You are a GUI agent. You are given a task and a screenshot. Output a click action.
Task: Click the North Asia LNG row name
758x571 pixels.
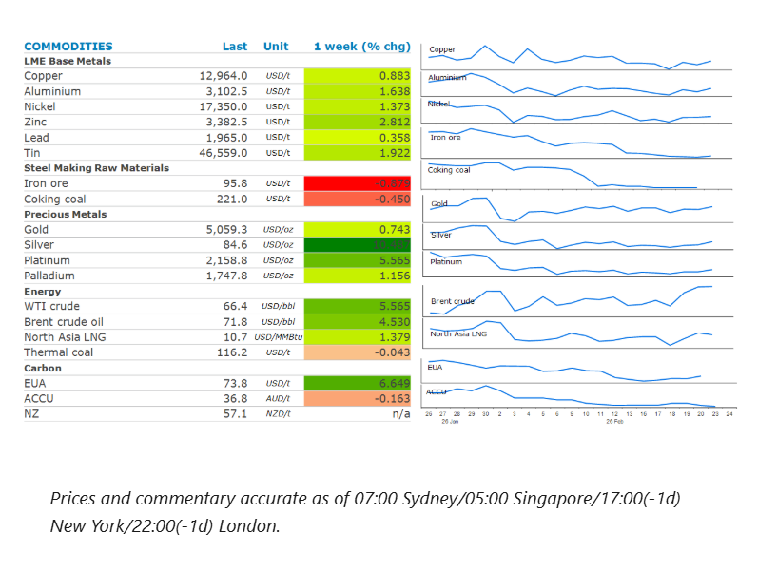coord(65,337)
